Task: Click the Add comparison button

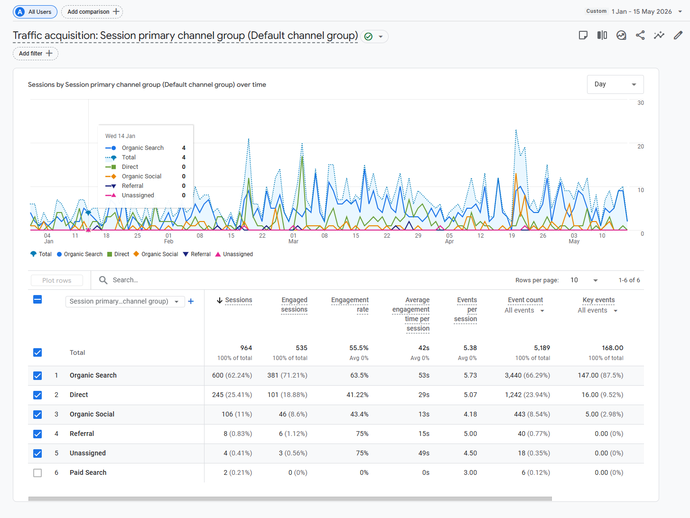Action: coord(92,12)
